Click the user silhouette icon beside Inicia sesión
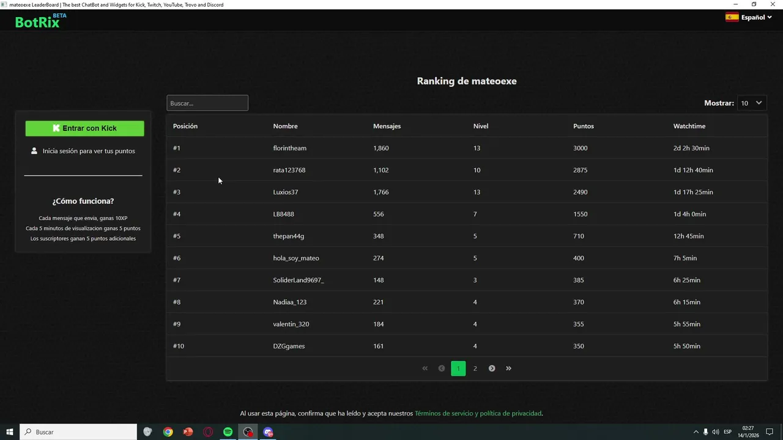 click(x=34, y=151)
